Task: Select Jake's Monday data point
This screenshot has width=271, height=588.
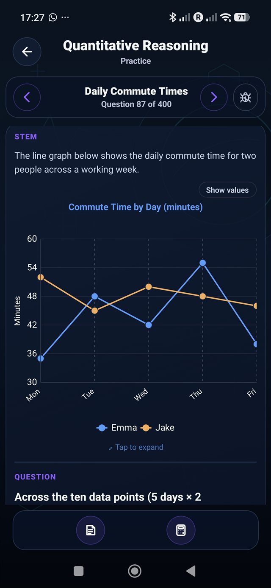Action: [41, 277]
